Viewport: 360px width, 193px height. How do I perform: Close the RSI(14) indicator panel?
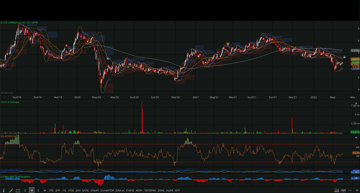pos(356,137)
